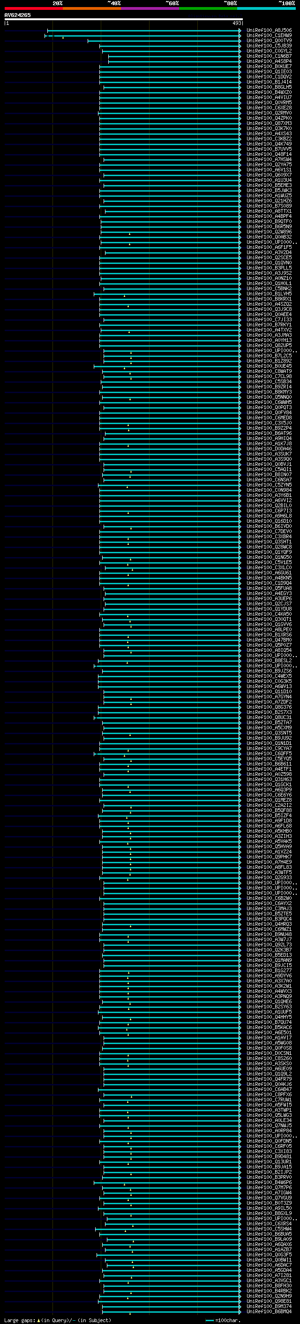Select label UniRef100_Q48F14
The width and height of the screenshot is (300, 1324).
269,154
